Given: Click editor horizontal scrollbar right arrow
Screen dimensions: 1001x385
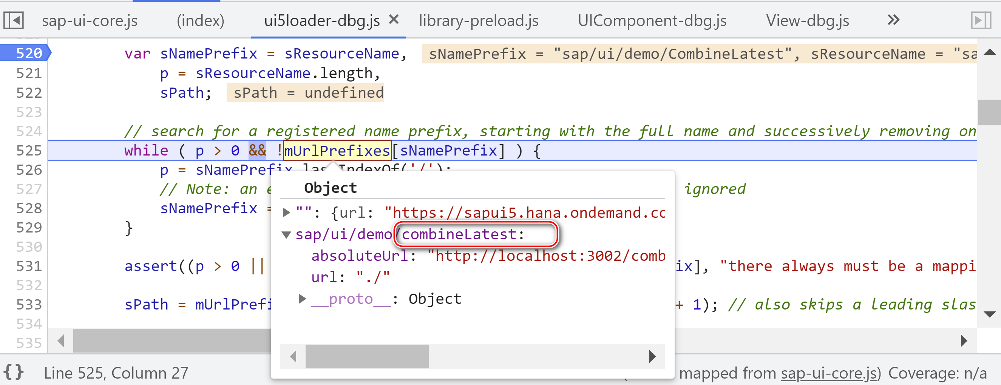Looking at the screenshot, I should coord(964,341).
